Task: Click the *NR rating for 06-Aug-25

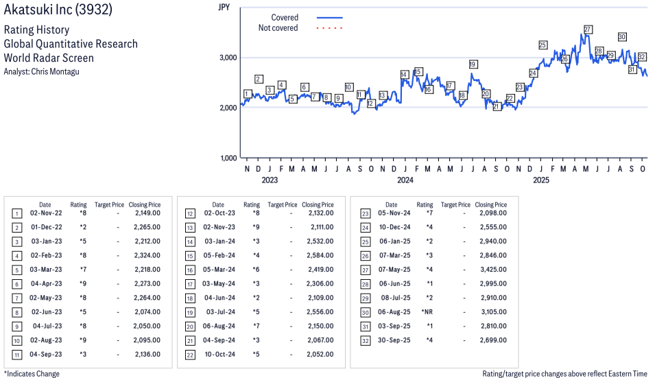Action: click(425, 311)
